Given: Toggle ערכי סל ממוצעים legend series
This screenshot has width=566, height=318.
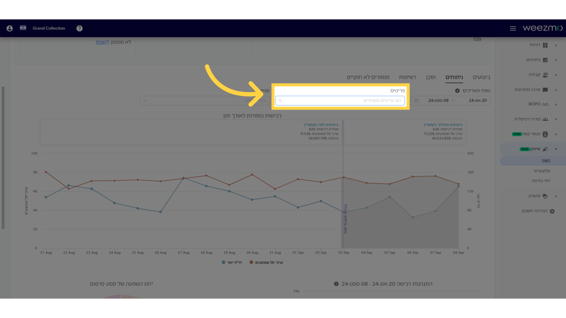Looking at the screenshot, I should 266,262.
